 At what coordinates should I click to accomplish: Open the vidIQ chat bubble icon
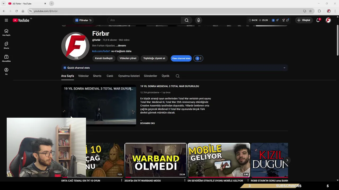(x=288, y=20)
